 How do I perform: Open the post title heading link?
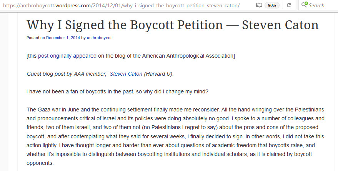172,25
